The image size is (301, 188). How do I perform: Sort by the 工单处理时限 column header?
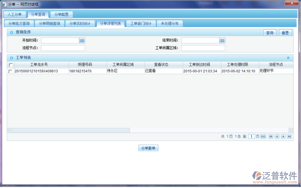click(240, 65)
